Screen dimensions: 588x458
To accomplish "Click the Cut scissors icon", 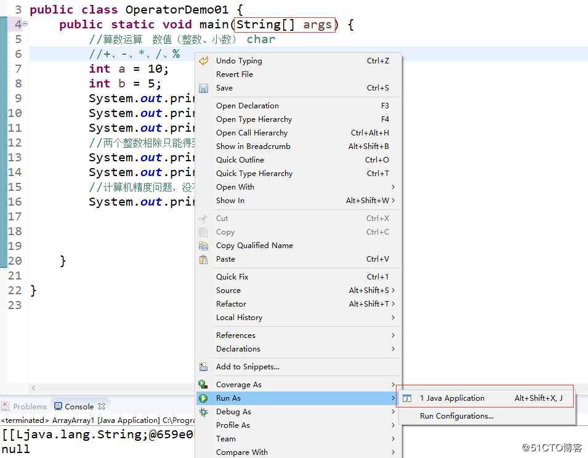I will coord(204,218).
